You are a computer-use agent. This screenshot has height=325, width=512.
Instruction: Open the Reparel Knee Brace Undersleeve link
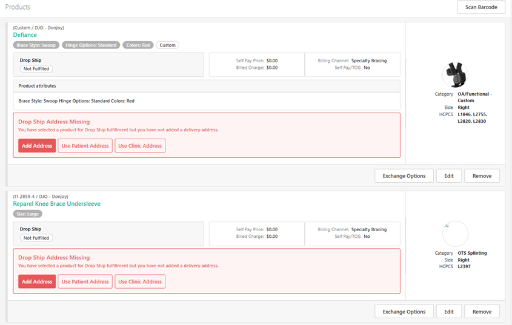click(x=56, y=204)
